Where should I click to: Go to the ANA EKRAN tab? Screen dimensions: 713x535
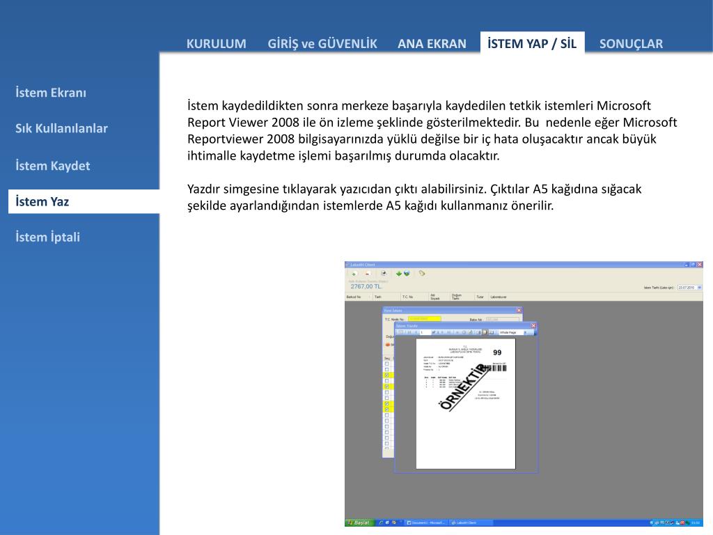(x=432, y=44)
